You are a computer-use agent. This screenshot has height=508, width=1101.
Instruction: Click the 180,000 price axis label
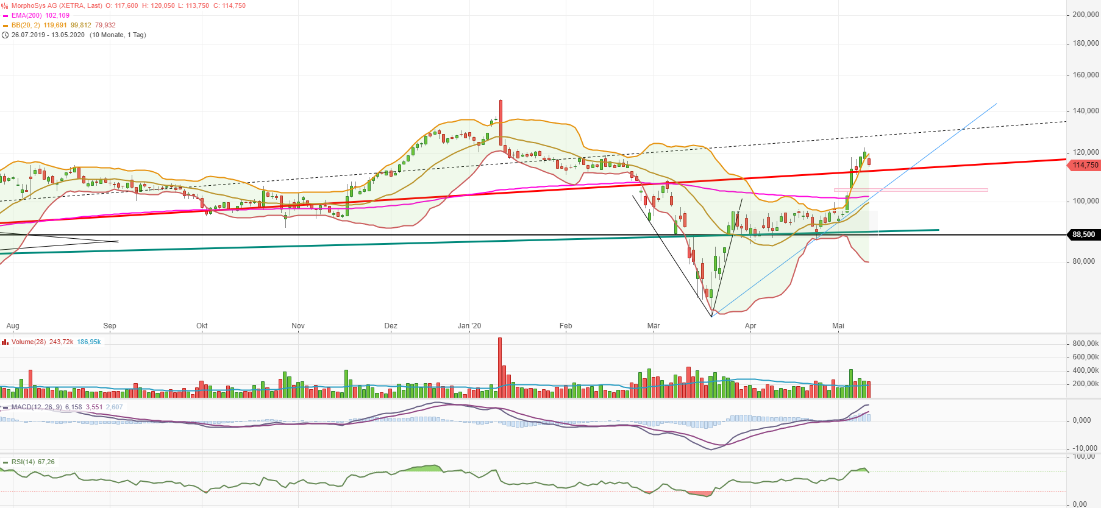(x=1086, y=43)
